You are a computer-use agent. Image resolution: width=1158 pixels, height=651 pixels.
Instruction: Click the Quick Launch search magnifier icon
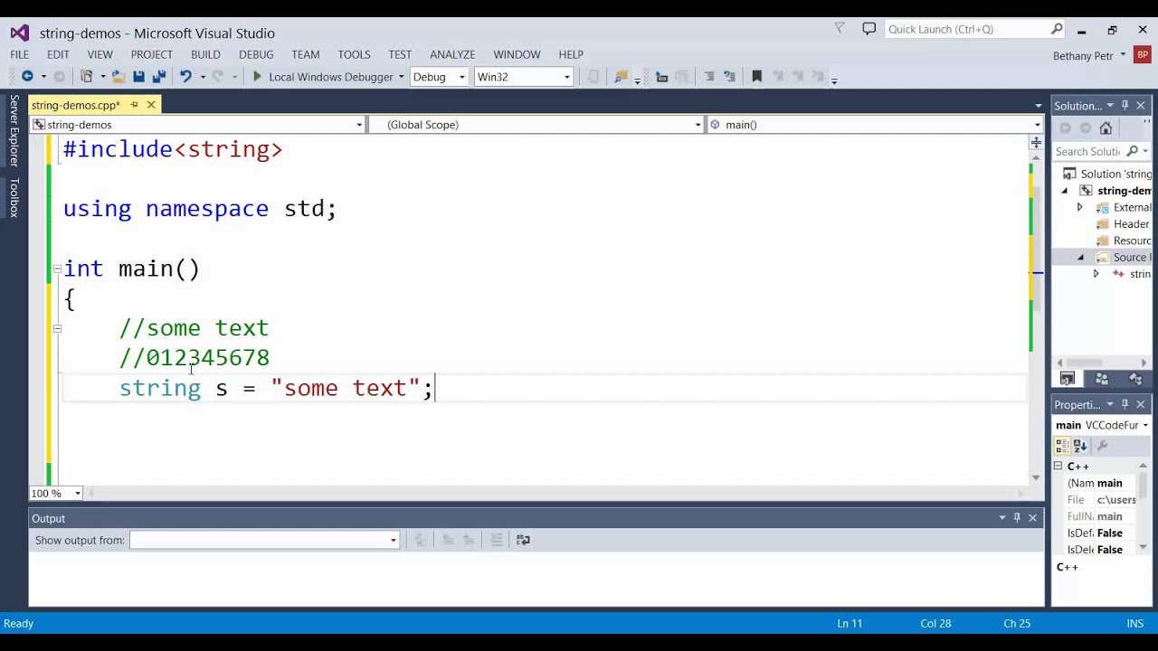pos(1057,29)
